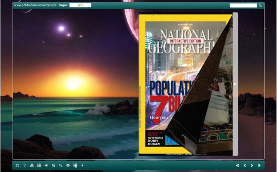Click the search button beside the top search box
Image resolution: width=277 pixels, height=172 pixels.
tap(260, 5)
